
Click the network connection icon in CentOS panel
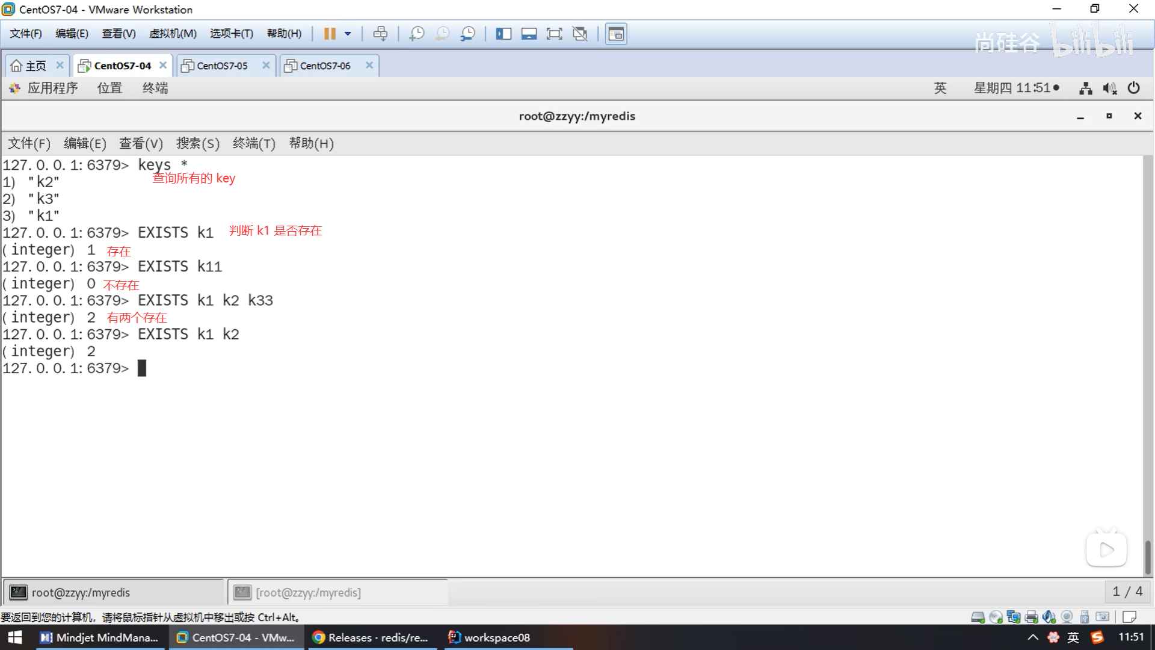tap(1085, 88)
